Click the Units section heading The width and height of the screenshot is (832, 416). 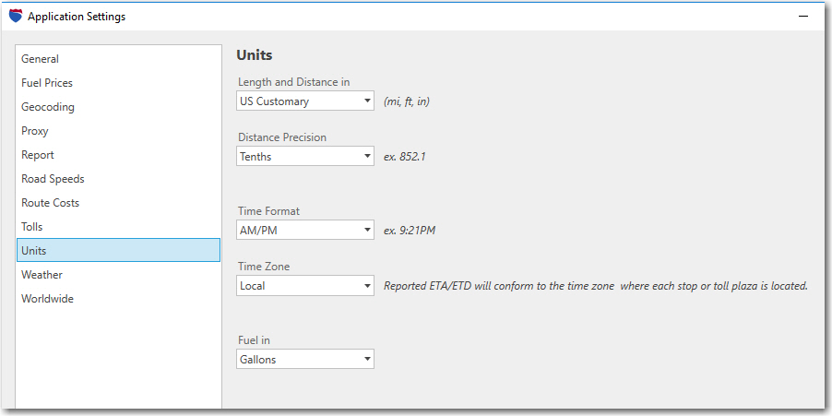pos(255,55)
